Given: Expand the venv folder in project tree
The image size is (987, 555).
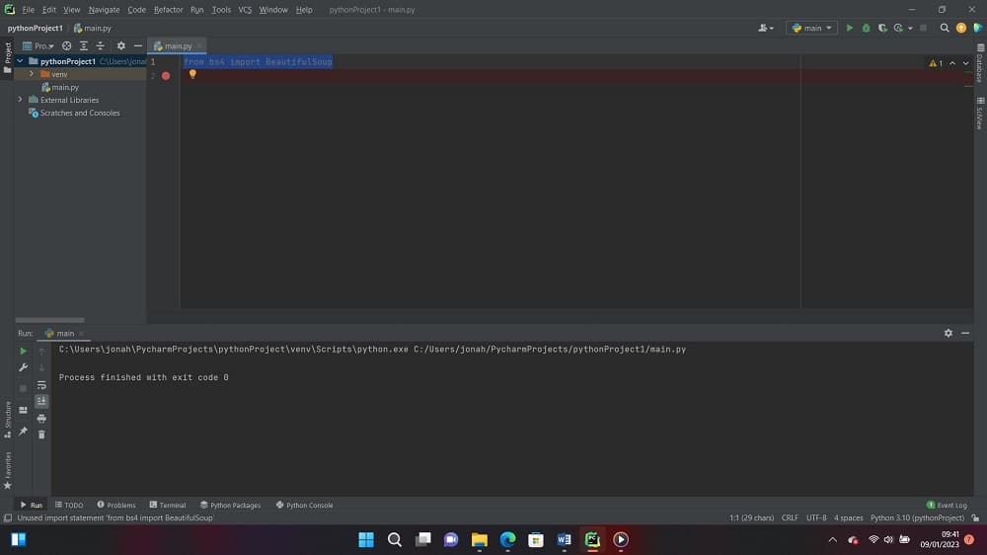Looking at the screenshot, I should pos(32,74).
